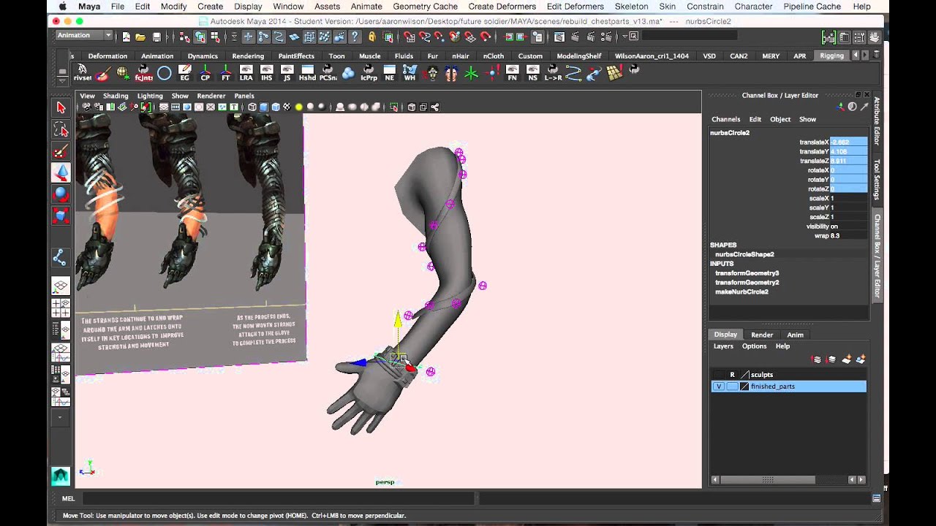Toggle smooth shade all blue cube icon
The image size is (936, 526).
click(x=264, y=107)
